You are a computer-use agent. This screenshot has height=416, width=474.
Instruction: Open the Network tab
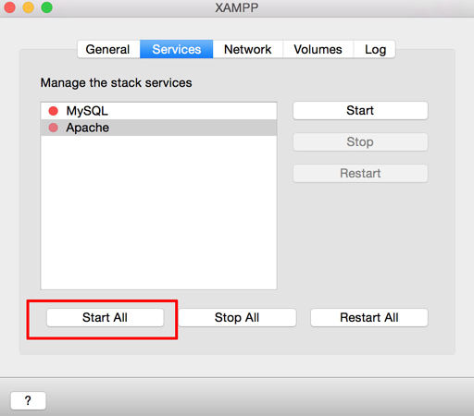248,49
